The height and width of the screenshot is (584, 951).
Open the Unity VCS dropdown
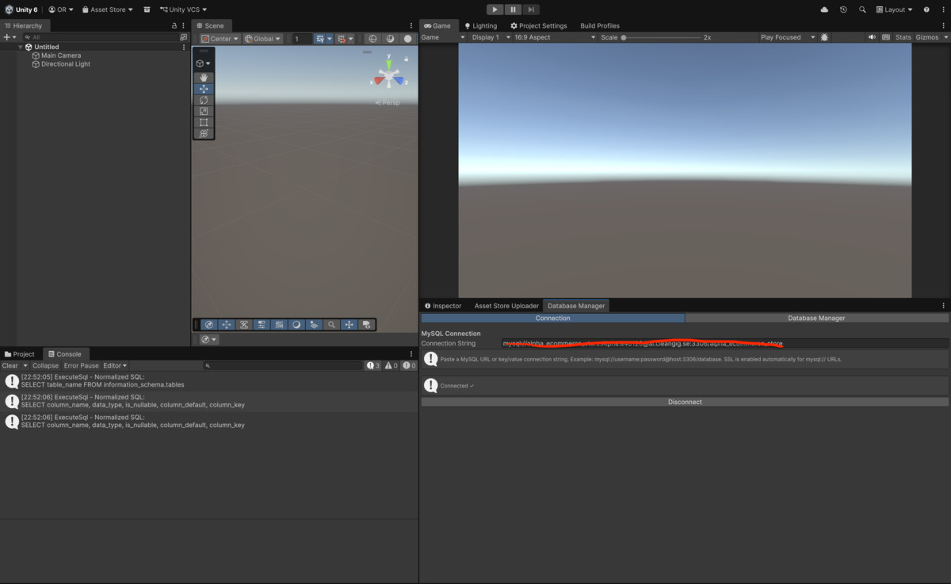click(x=183, y=10)
